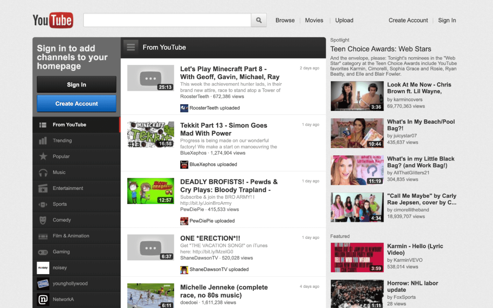Viewport: 493px width, 308px height.
Task: Select Music in the sidebar
Action: tap(76, 172)
